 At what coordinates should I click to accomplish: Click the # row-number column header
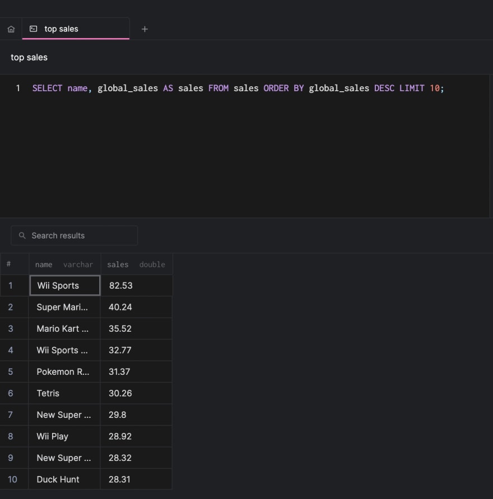click(15, 265)
